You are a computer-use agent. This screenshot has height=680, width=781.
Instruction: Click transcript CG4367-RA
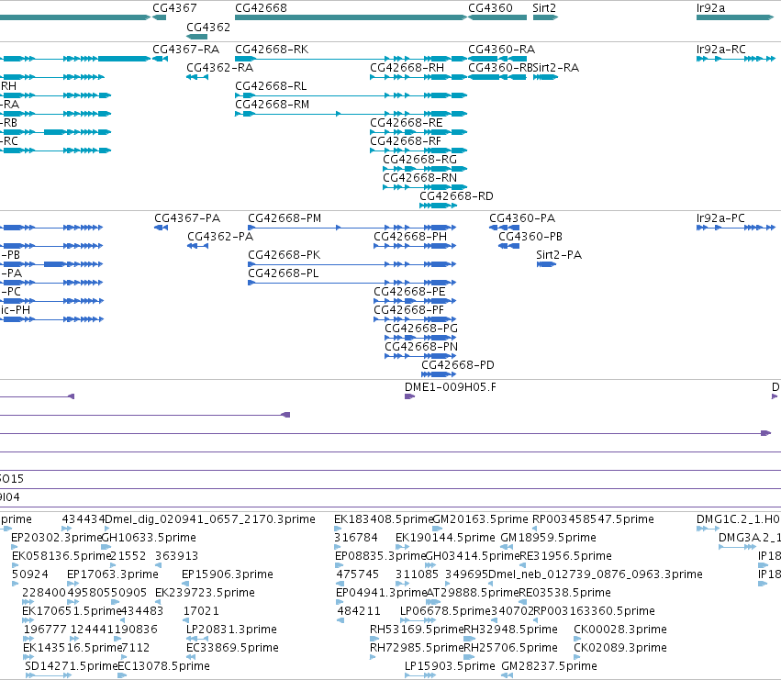point(160,59)
